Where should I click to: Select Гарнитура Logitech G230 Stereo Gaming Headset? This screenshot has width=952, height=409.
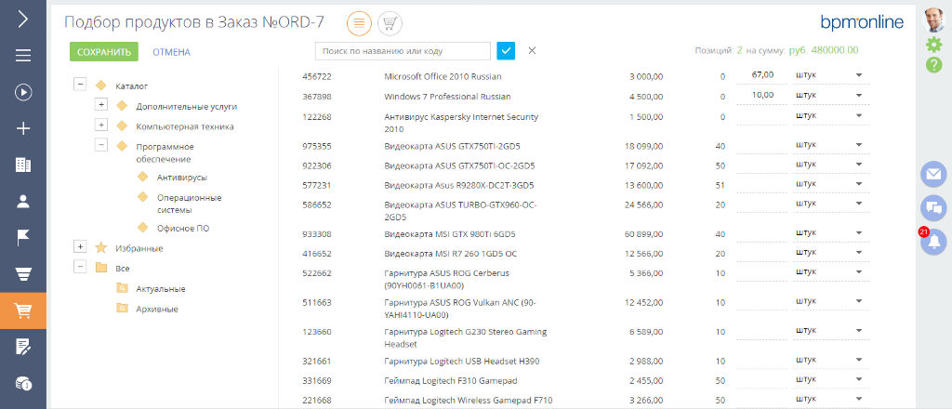[x=466, y=338]
